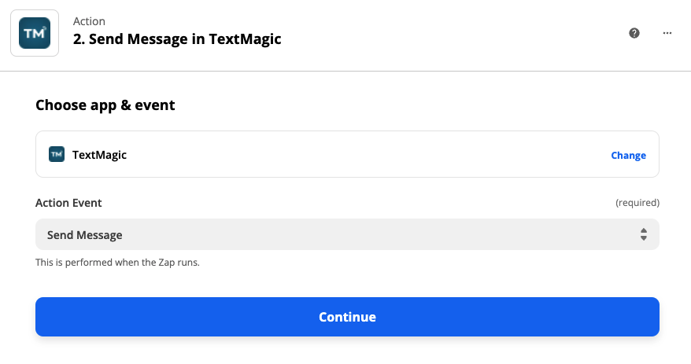
Task: Click the selected "Send Message" value text
Action: (x=85, y=234)
